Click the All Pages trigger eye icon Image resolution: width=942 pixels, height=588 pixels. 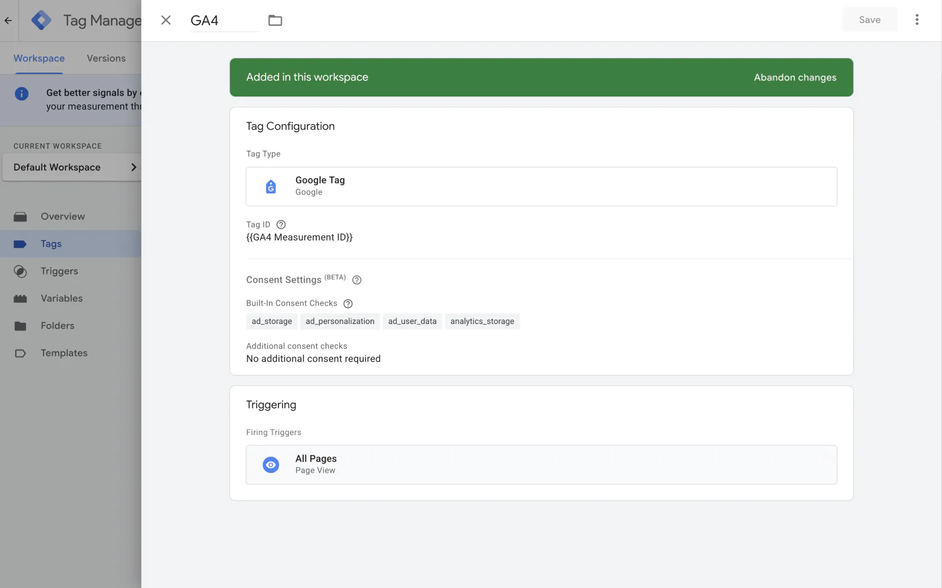pyautogui.click(x=271, y=465)
